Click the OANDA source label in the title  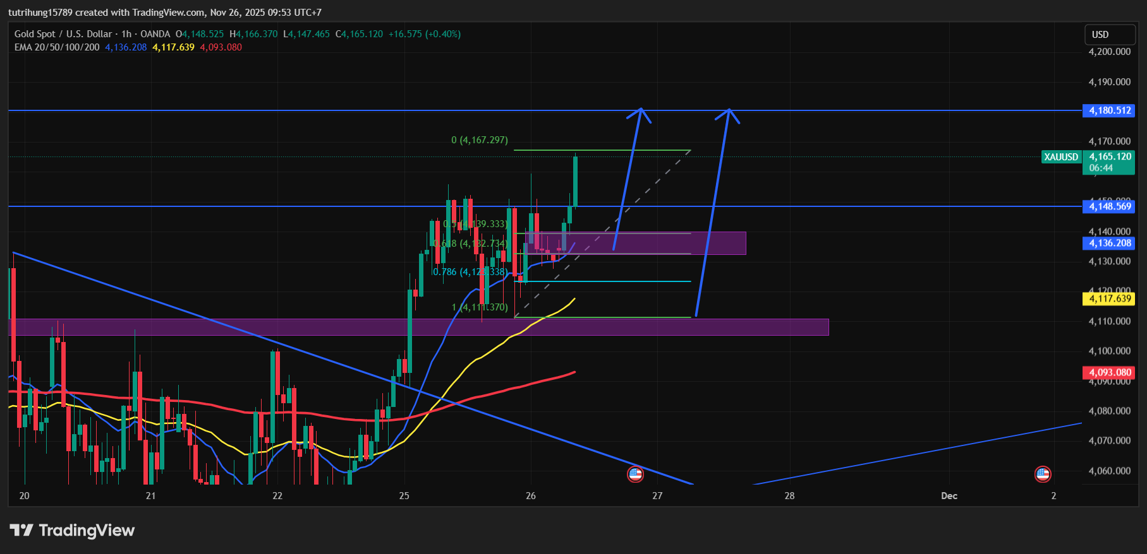155,34
